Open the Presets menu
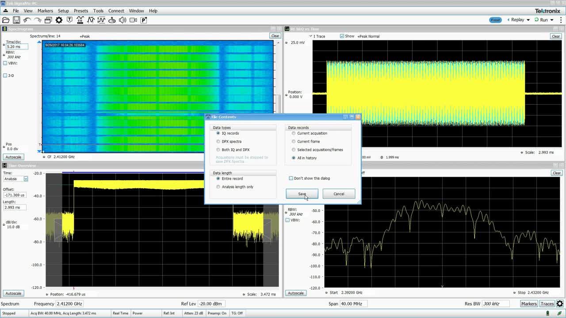 tap(80, 11)
